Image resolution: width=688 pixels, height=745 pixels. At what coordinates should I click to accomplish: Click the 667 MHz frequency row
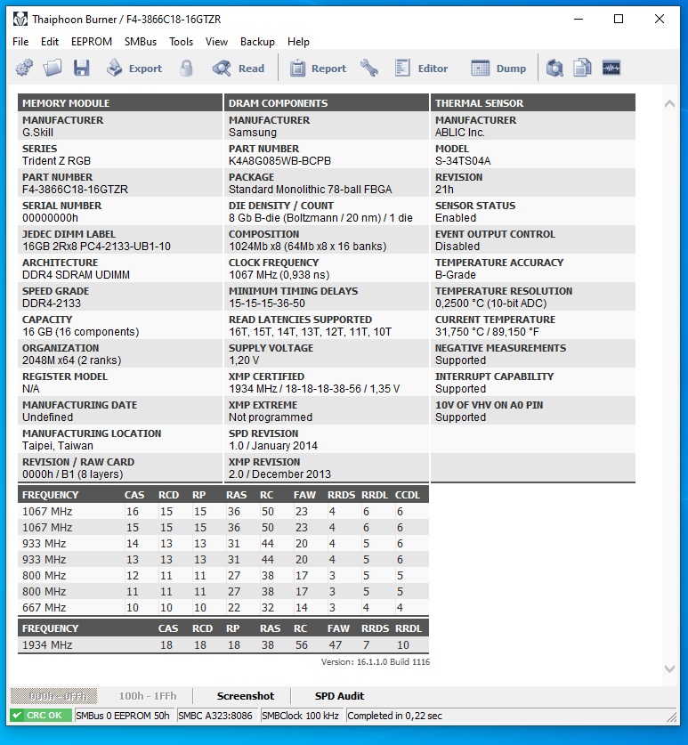[223, 608]
